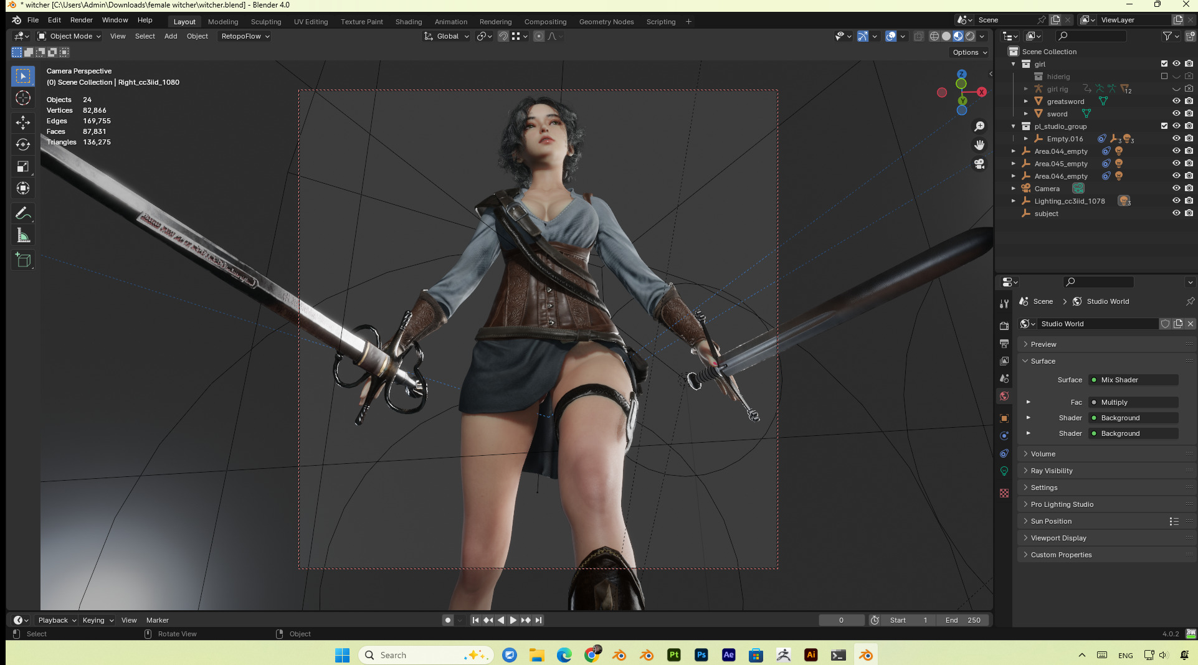
Task: Click the Mix Shader surface button
Action: pos(1133,380)
